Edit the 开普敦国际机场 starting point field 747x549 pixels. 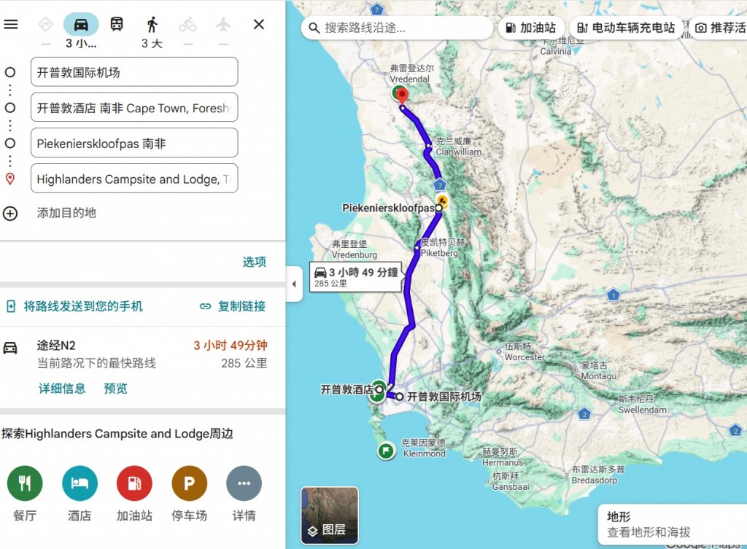[x=134, y=72]
